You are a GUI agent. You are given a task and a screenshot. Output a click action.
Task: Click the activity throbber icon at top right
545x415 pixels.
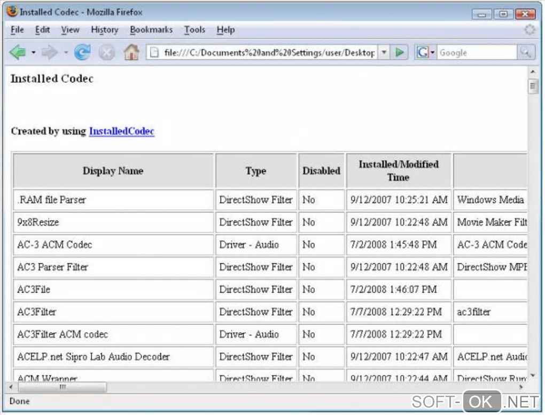(x=530, y=30)
